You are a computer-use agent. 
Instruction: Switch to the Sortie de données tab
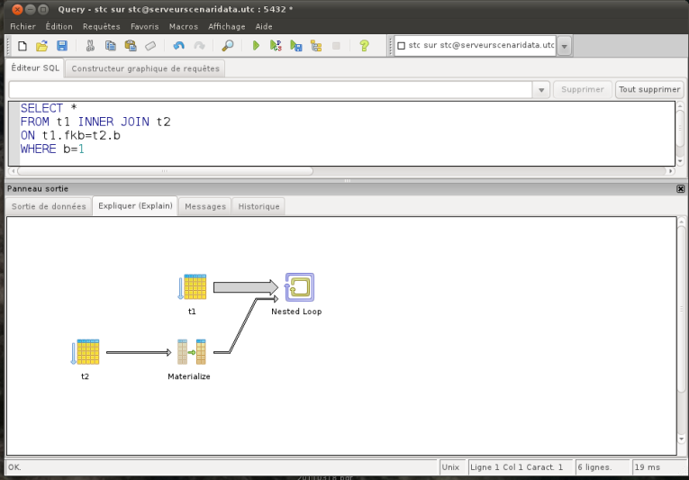[49, 206]
